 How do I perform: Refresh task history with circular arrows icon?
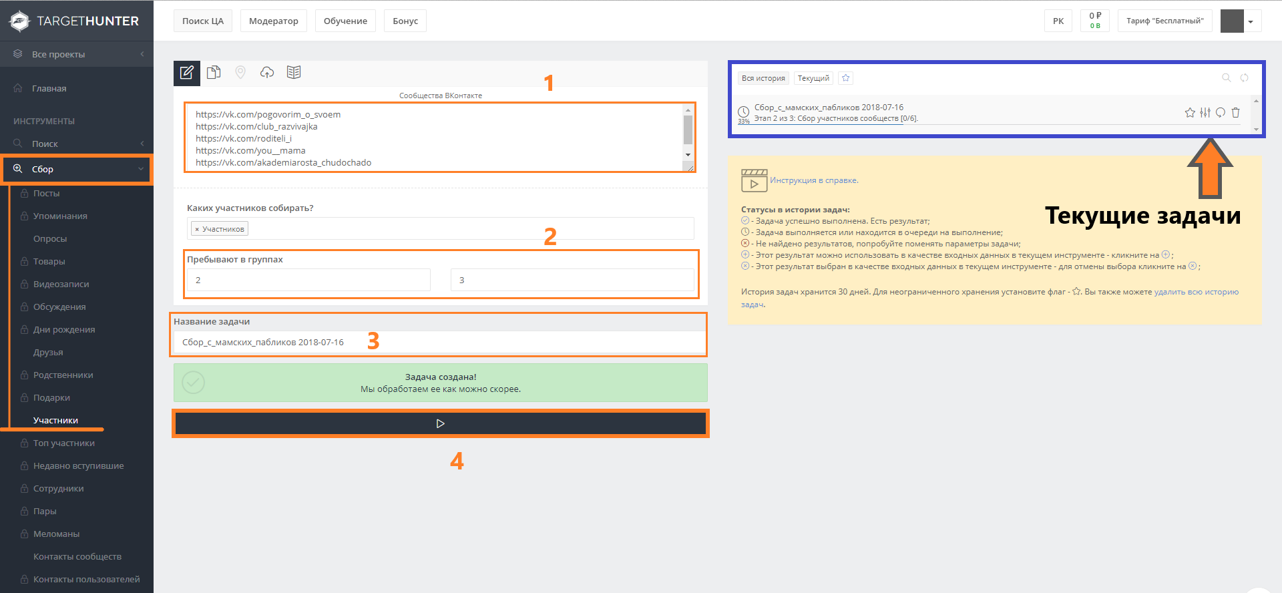coord(1245,78)
